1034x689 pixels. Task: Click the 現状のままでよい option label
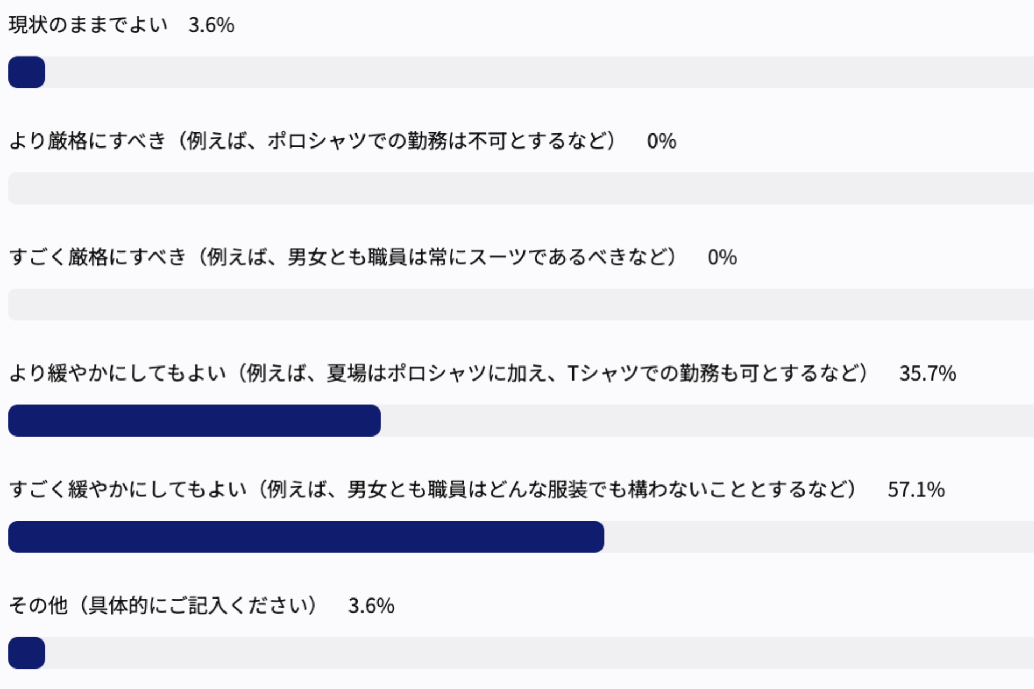click(89, 25)
